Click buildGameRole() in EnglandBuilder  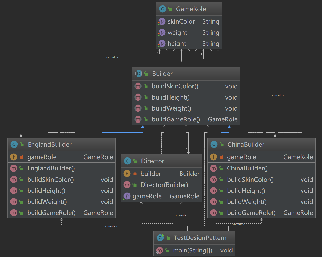51,213
